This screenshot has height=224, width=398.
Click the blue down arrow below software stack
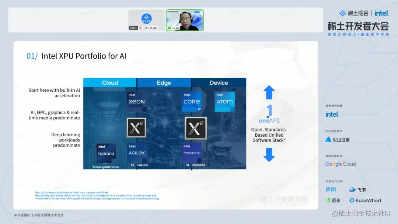(269, 155)
